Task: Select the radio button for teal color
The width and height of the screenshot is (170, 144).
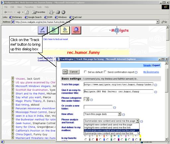Action: pyautogui.click(x=107, y=139)
